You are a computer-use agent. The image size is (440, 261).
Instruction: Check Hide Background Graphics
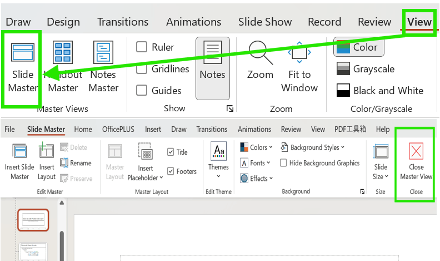point(283,163)
